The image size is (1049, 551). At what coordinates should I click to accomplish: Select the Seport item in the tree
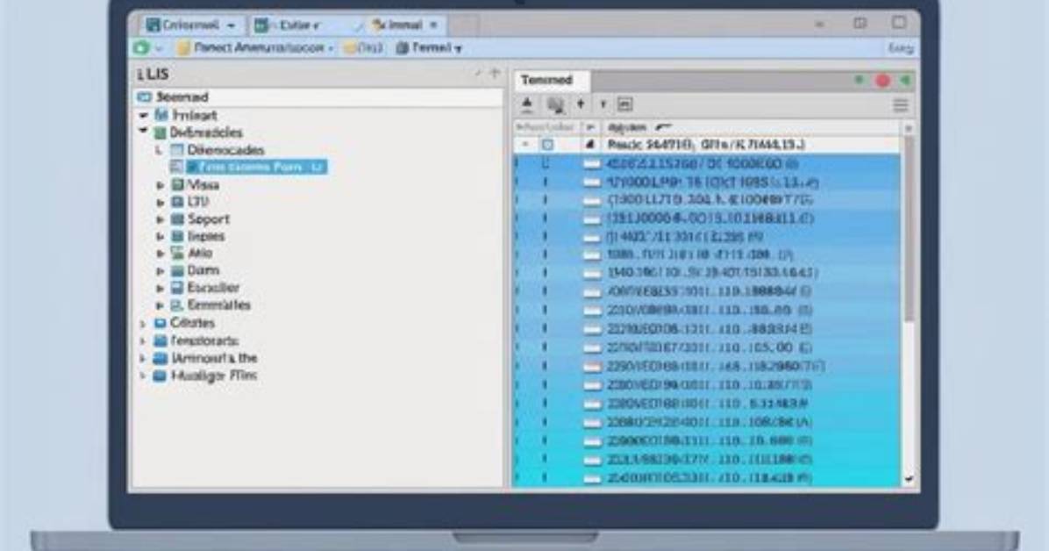[208, 219]
